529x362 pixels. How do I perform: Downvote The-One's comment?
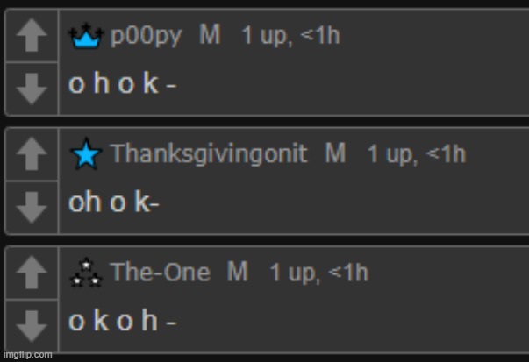[x=32, y=326]
